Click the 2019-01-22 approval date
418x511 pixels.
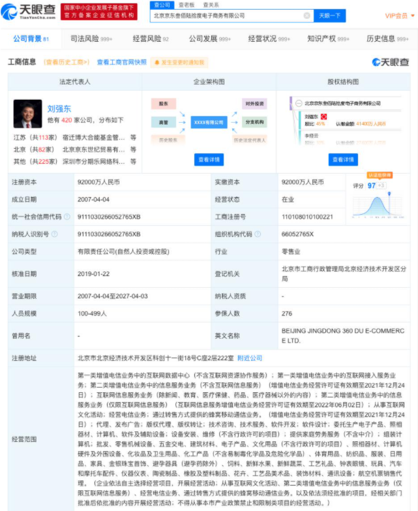(93, 273)
